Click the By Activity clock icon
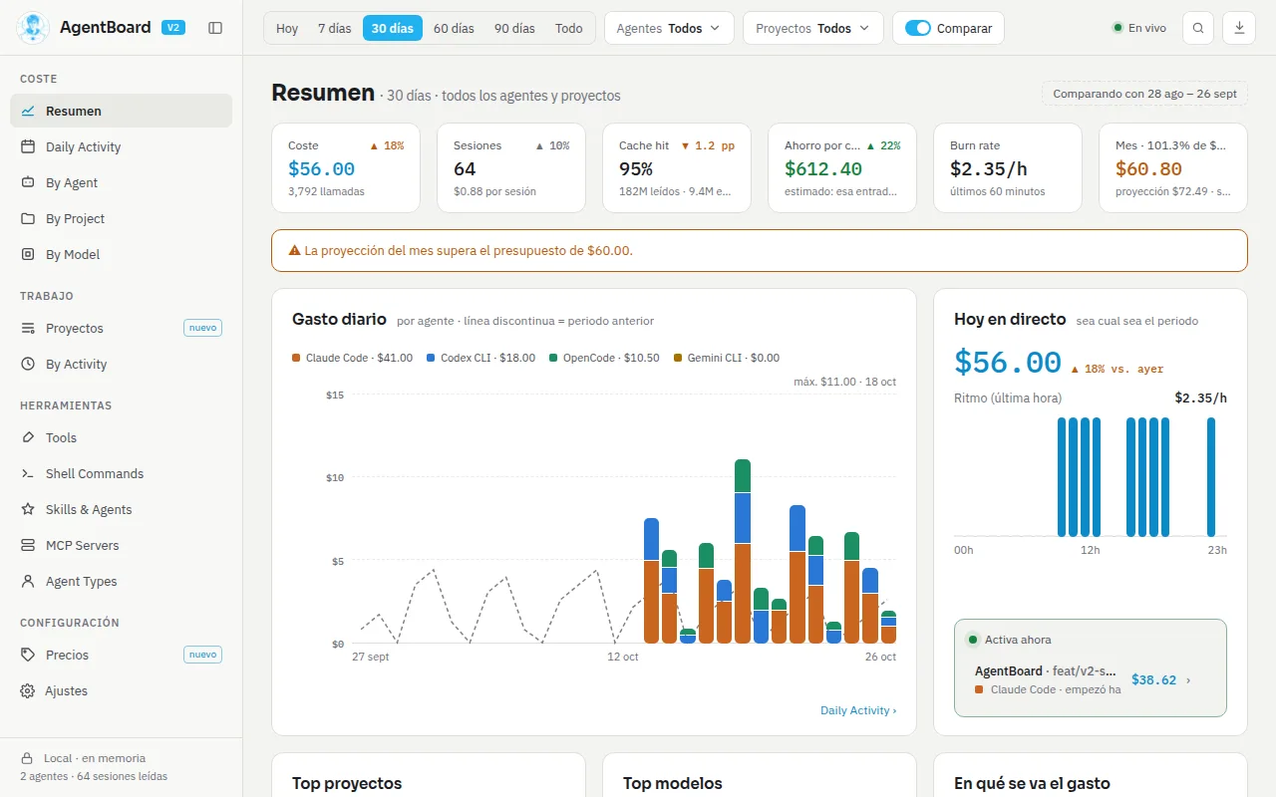The image size is (1276, 797). (x=28, y=364)
